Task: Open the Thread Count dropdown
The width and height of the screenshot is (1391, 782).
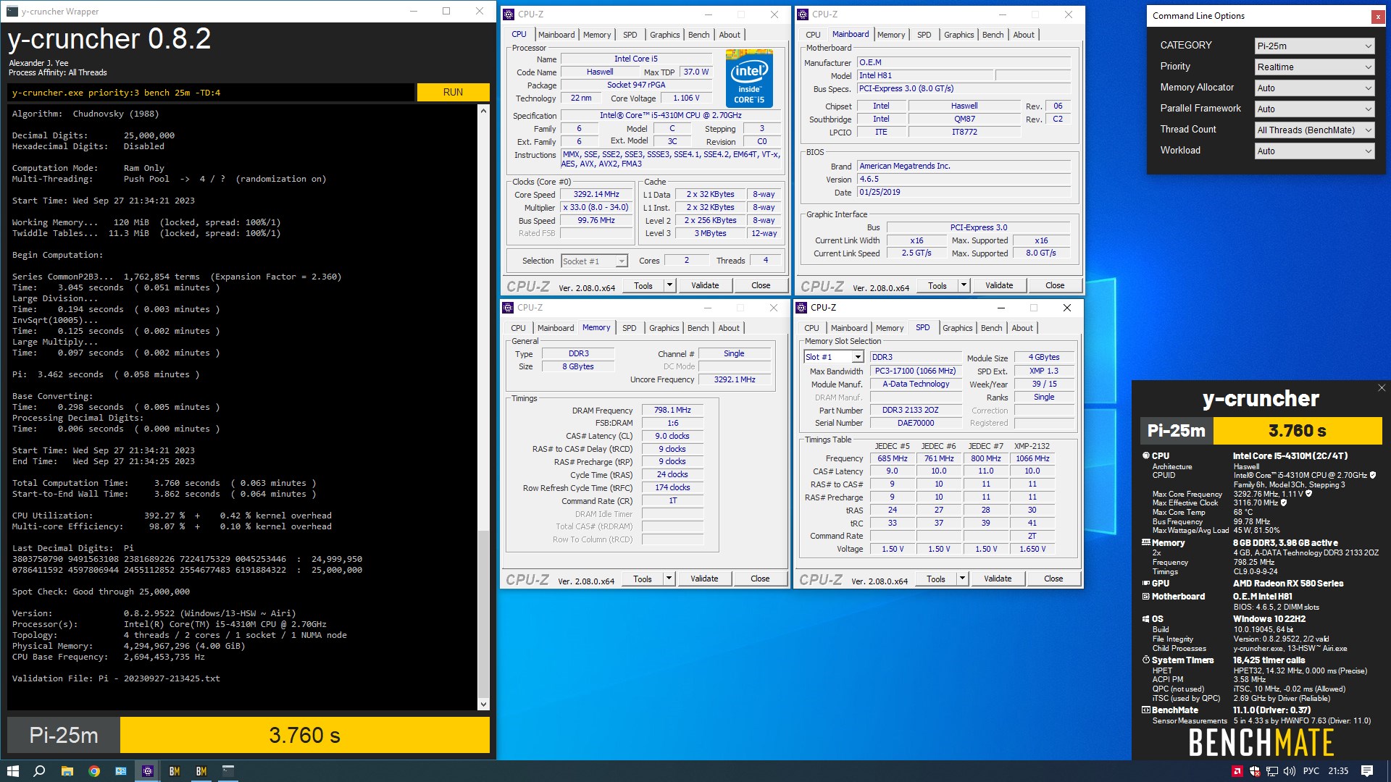Action: coord(1314,130)
